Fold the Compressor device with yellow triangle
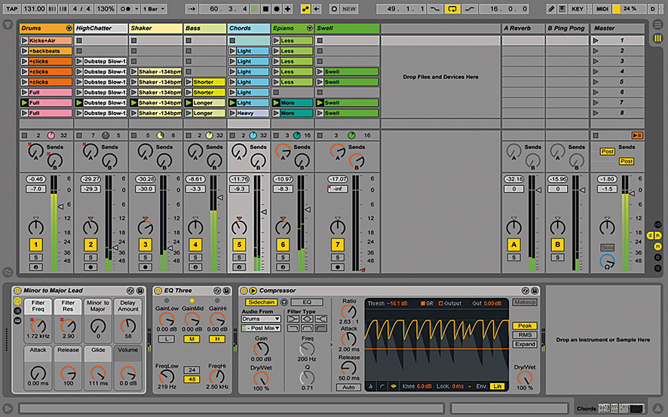Image resolution: width=668 pixels, height=417 pixels. [x=253, y=291]
